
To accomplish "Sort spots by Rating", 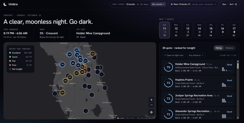I will [219, 48].
